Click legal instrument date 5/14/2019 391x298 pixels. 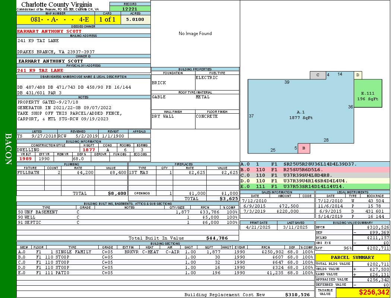(330, 216)
